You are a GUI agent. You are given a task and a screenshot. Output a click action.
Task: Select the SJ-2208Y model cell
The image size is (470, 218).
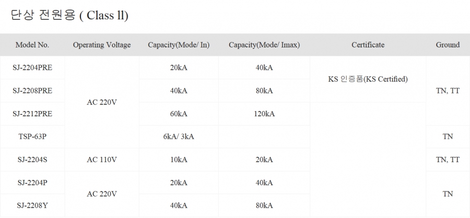point(32,205)
